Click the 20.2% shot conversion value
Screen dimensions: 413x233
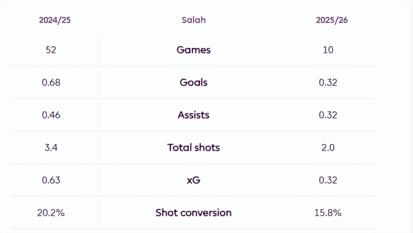click(x=51, y=213)
